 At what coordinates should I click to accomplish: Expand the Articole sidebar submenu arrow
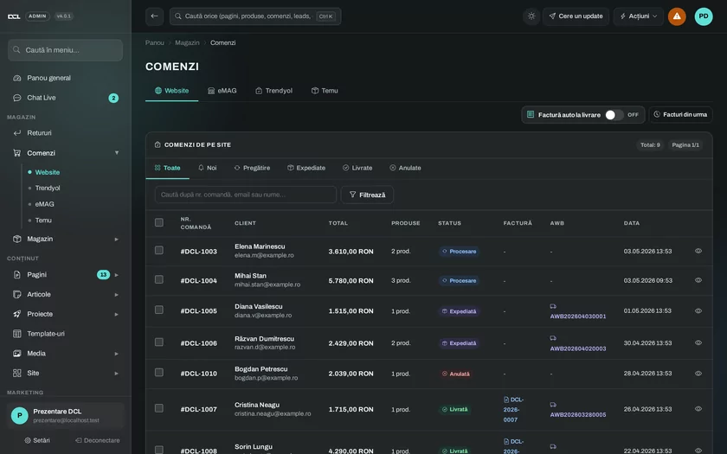click(x=117, y=295)
